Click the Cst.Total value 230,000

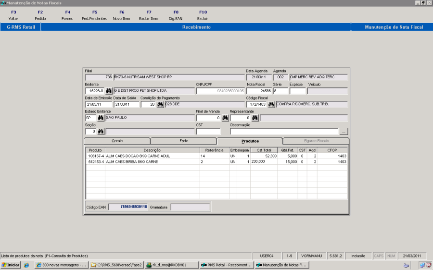[258, 161]
